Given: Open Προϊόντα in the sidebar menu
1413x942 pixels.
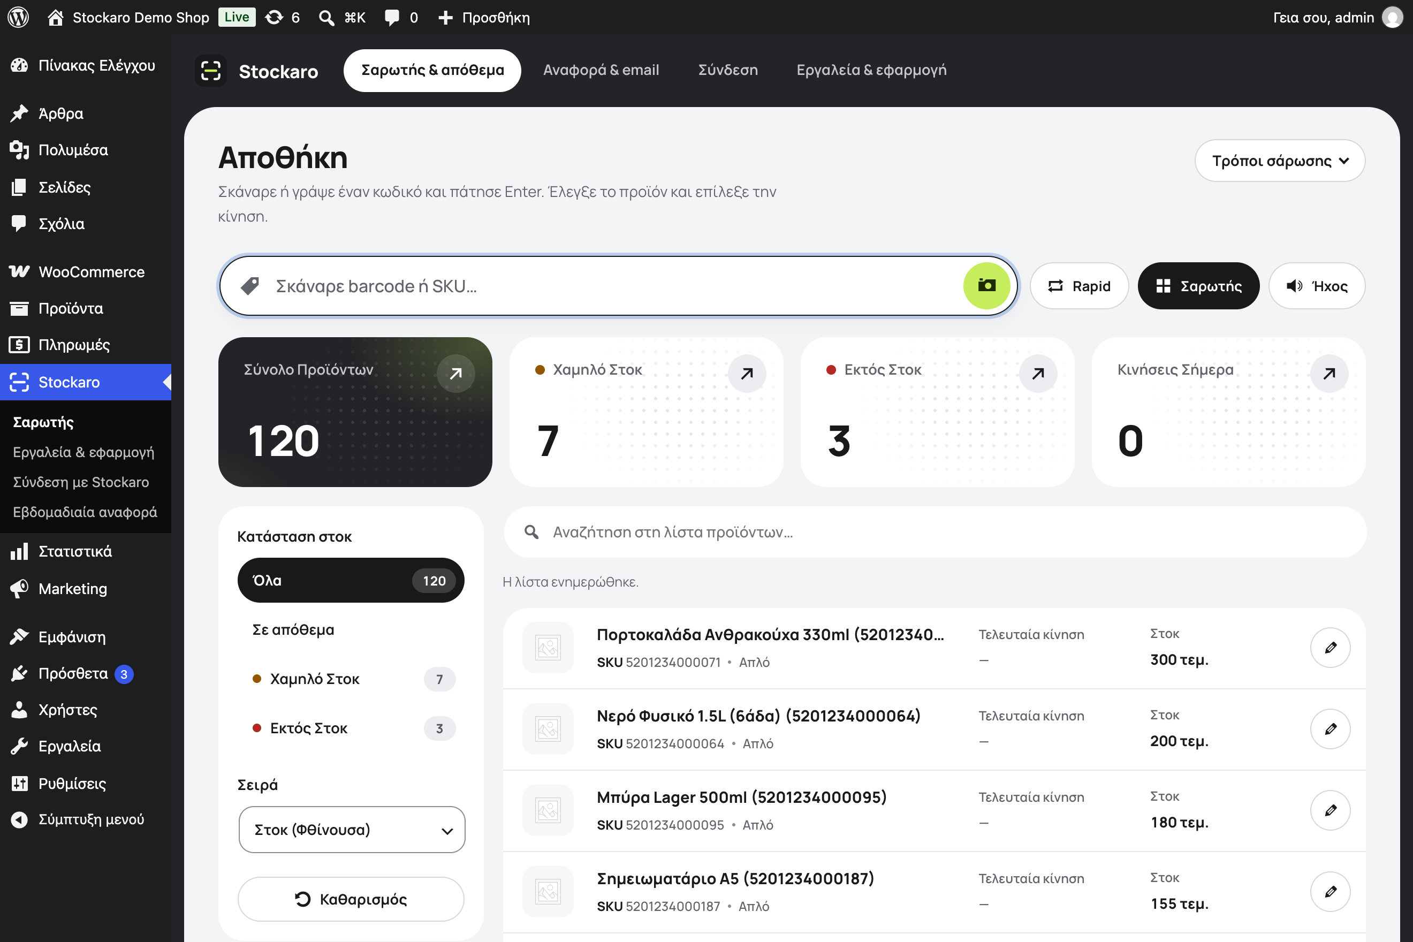Looking at the screenshot, I should [85, 309].
